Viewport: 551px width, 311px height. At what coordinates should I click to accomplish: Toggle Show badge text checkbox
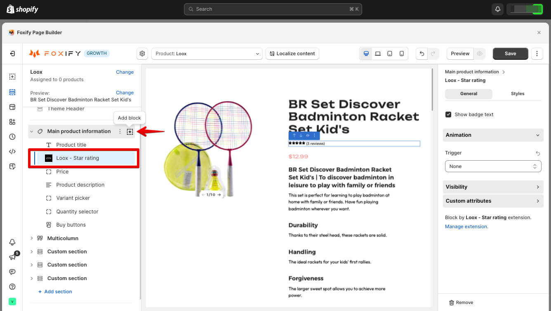[448, 115]
